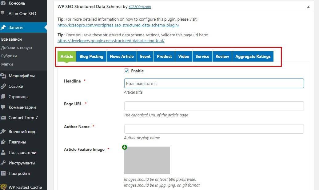The image size is (319, 190).
Task: Click the Медиафайлы media icon
Action: (3, 76)
